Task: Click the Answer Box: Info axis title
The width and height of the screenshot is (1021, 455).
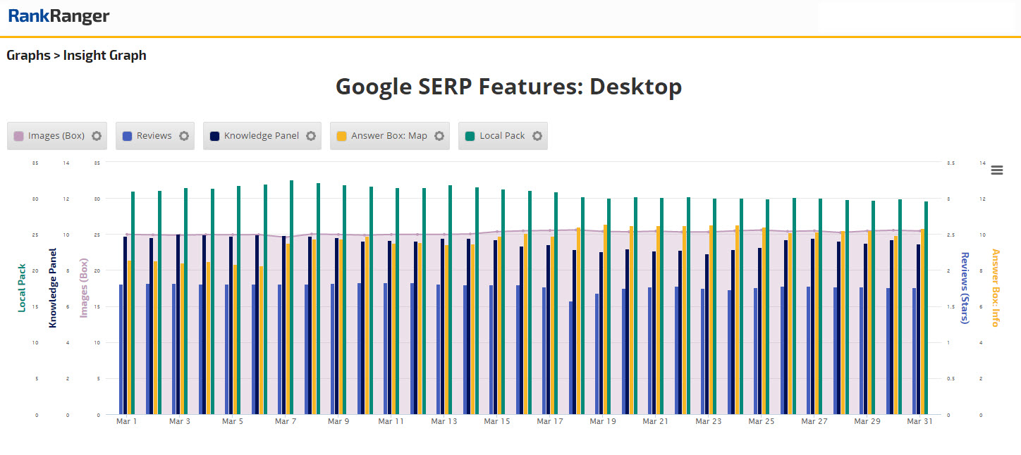Action: point(996,287)
